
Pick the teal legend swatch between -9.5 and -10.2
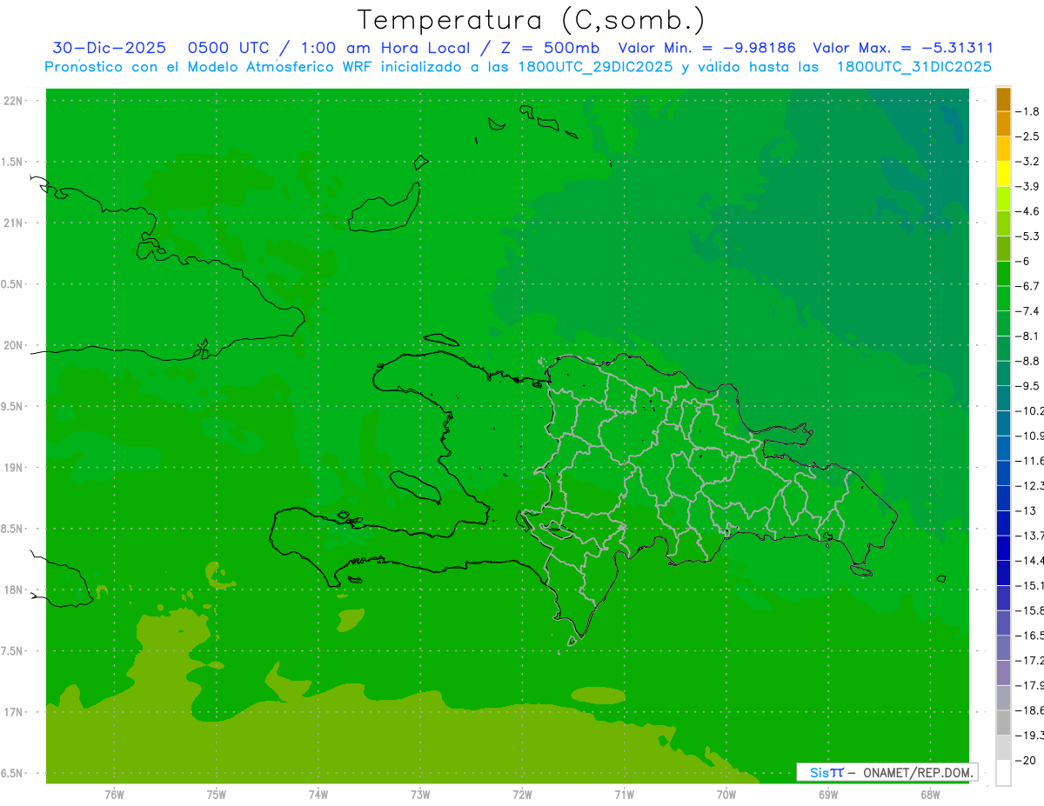1003,398
